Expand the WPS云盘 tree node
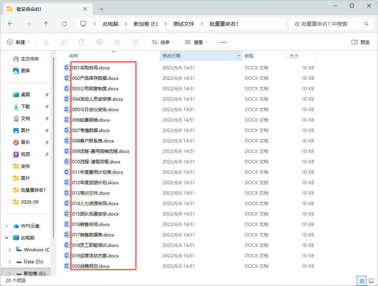 (x=6, y=226)
